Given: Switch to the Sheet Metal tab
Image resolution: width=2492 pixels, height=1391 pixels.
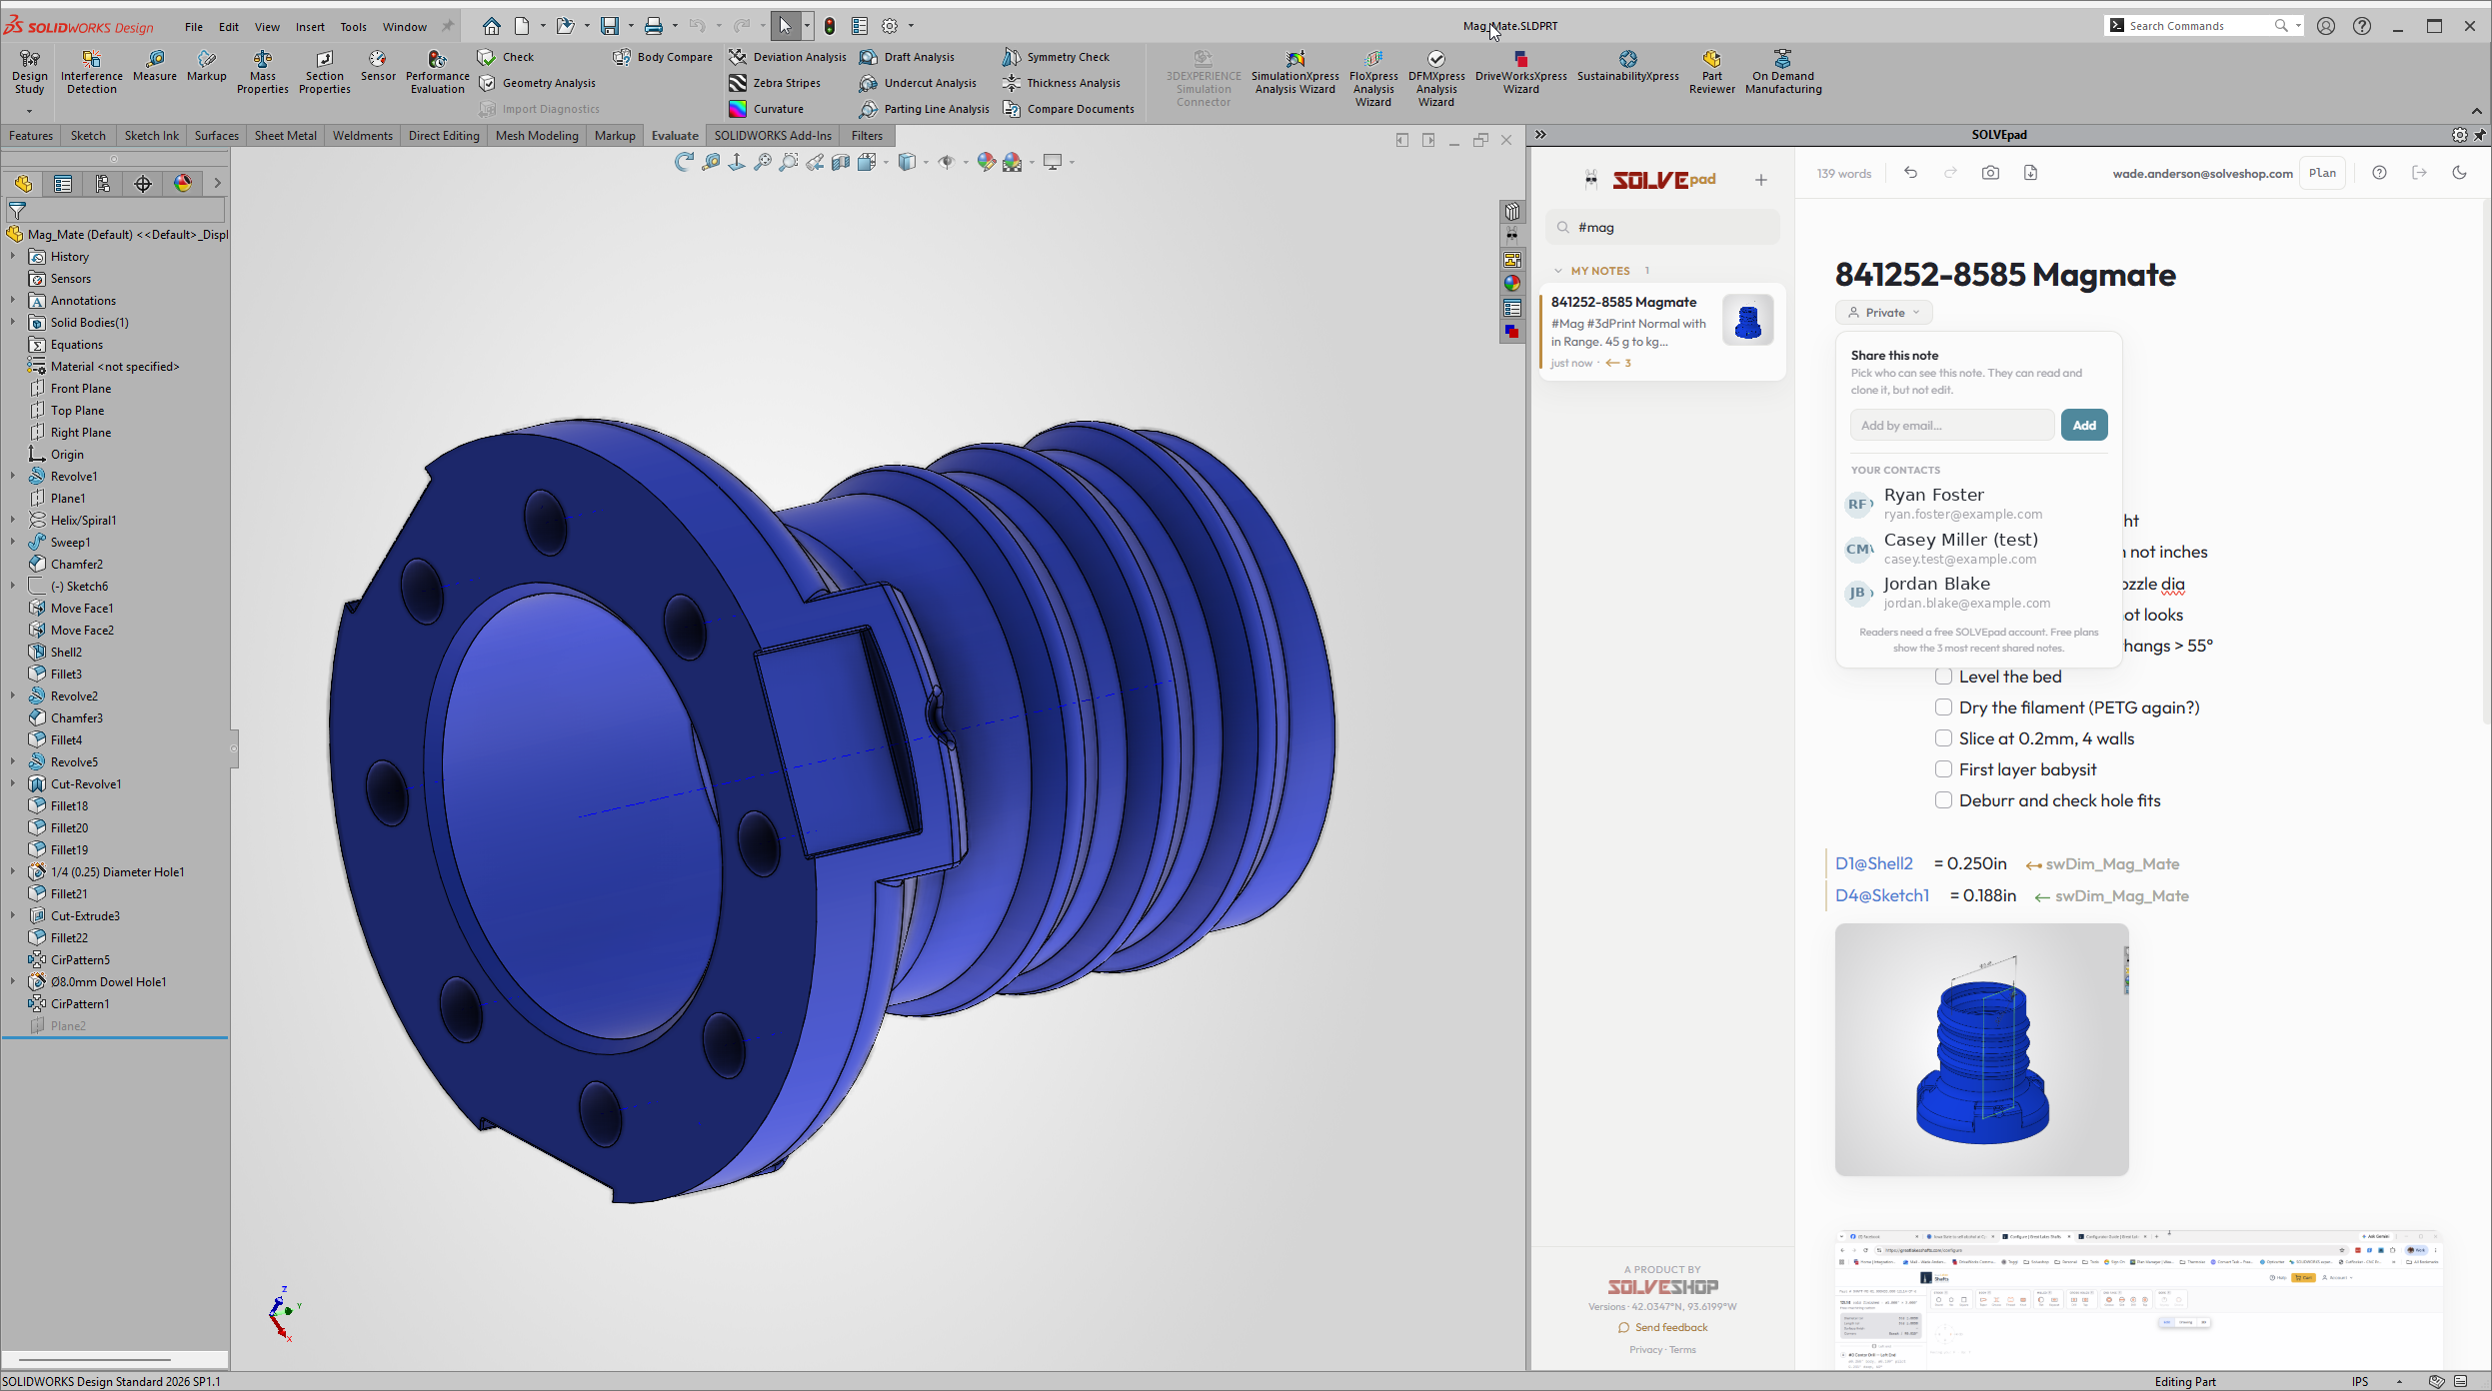Looking at the screenshot, I should (x=285, y=136).
